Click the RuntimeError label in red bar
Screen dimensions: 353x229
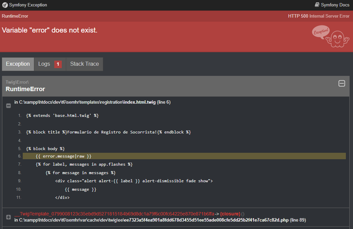coord(15,16)
